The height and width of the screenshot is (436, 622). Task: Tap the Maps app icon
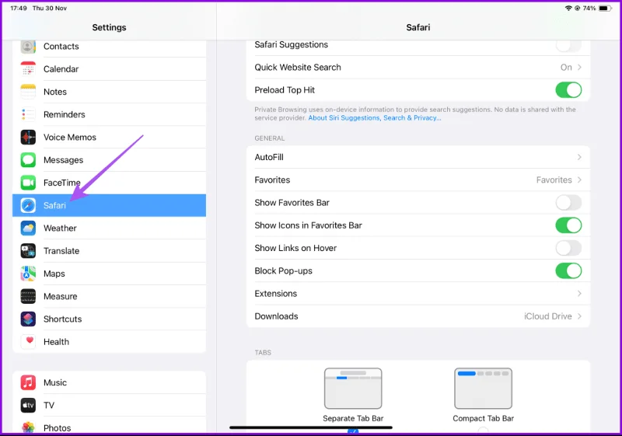pyautogui.click(x=28, y=274)
